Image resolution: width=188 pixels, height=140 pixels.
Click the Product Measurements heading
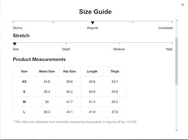[39, 59]
